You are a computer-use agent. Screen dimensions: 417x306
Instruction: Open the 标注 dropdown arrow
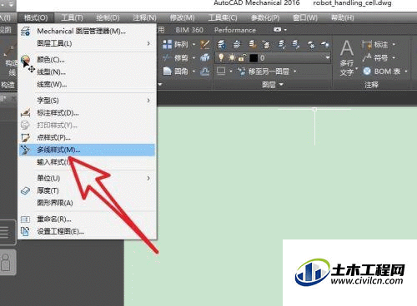[x=394, y=44]
